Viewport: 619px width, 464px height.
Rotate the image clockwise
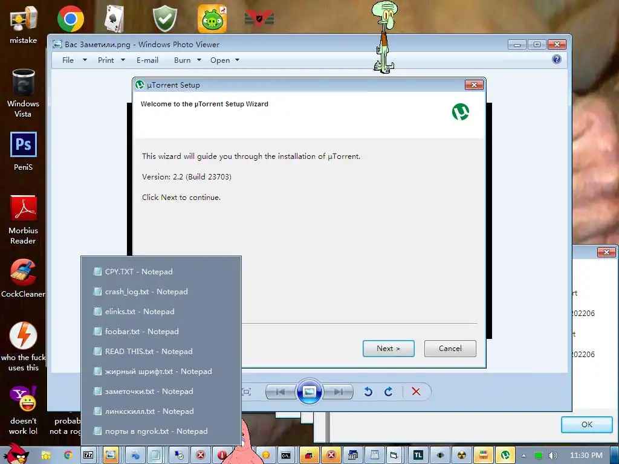pos(389,391)
